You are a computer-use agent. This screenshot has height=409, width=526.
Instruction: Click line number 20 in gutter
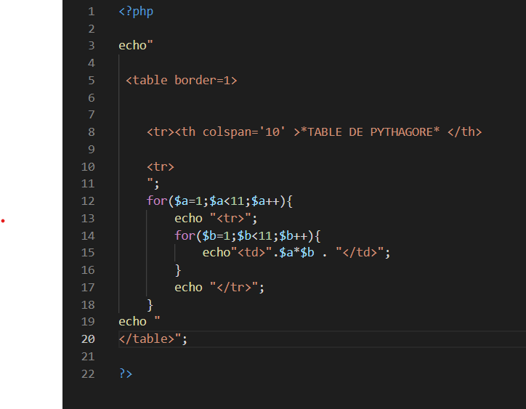coord(88,339)
